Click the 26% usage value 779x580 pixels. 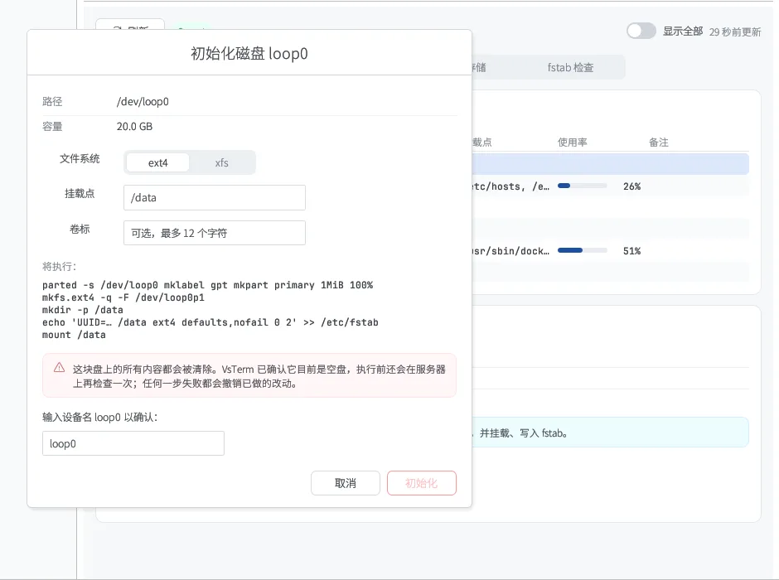click(x=632, y=186)
